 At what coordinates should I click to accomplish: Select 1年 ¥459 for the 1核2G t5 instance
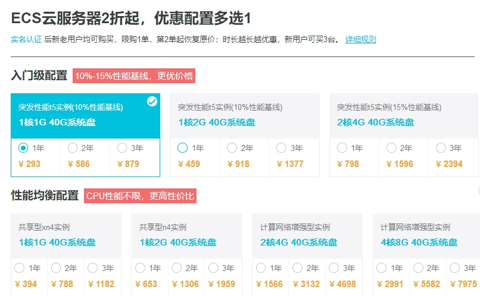(x=182, y=148)
